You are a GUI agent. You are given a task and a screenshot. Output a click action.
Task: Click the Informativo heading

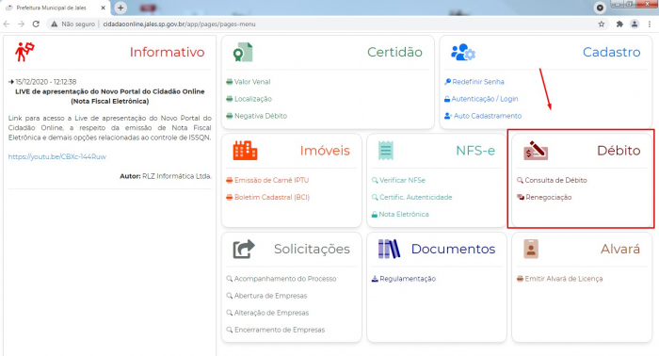click(167, 52)
